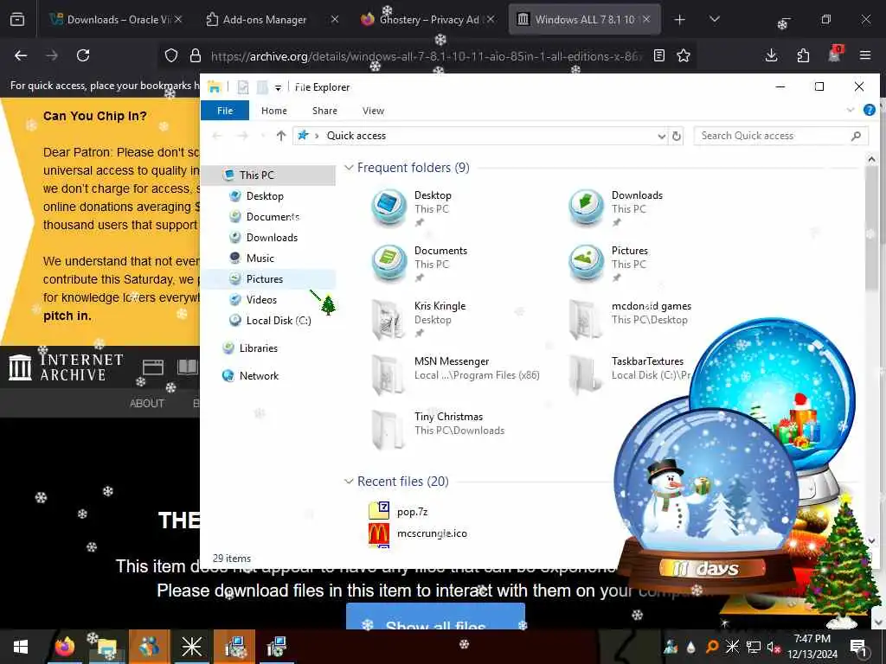Select Downloads in the navigation pane

coord(272,238)
